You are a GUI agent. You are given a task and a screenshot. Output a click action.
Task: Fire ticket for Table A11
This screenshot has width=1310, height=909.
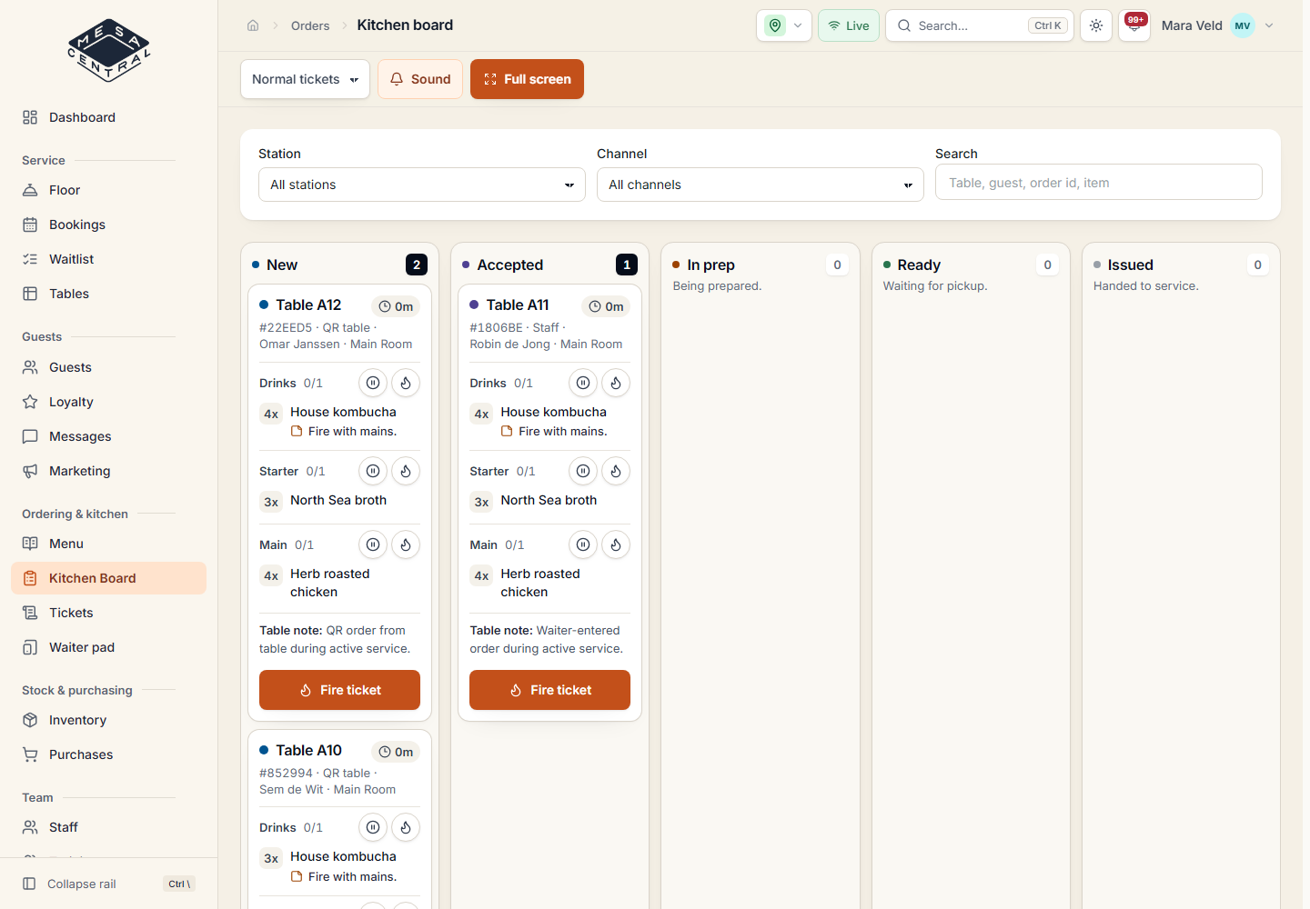coord(549,690)
